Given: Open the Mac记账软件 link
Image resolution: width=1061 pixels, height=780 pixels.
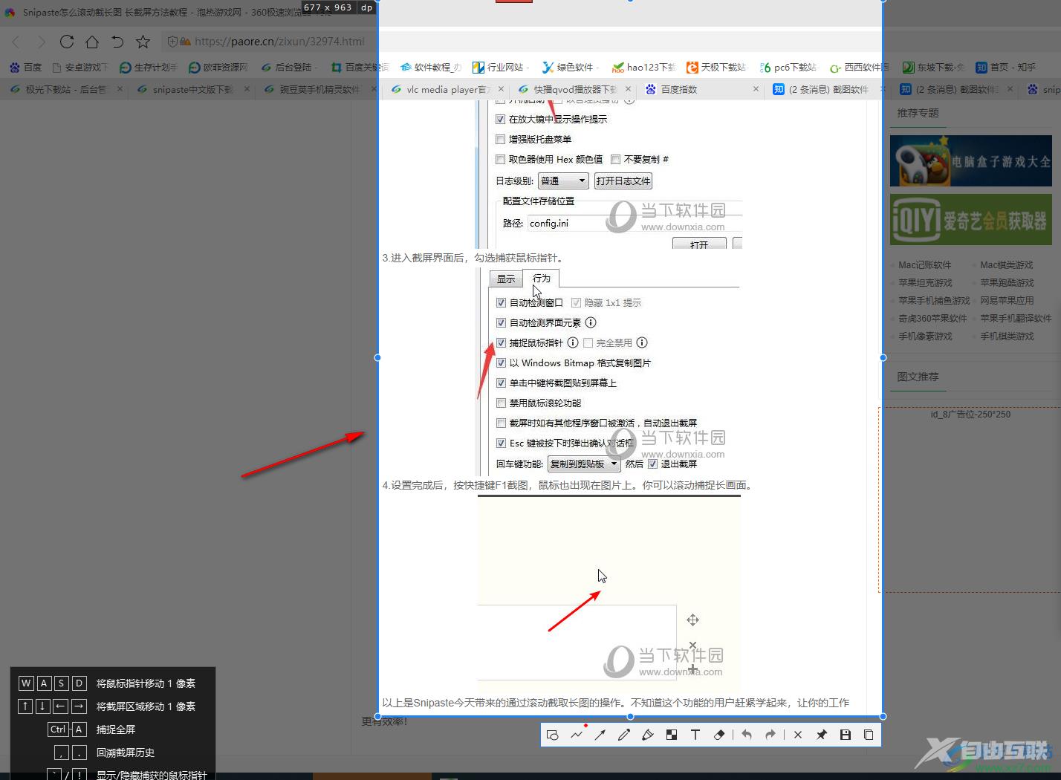Looking at the screenshot, I should [925, 265].
